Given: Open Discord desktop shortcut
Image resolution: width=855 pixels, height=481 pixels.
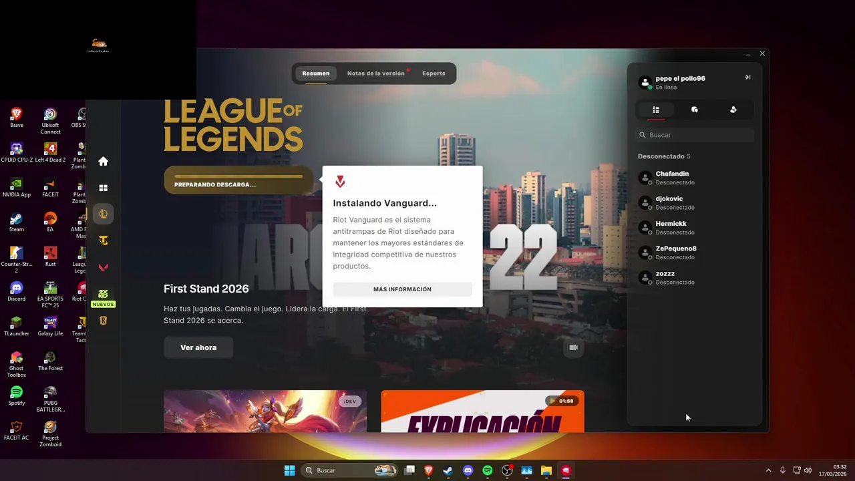Looking at the screenshot, I should tap(17, 291).
